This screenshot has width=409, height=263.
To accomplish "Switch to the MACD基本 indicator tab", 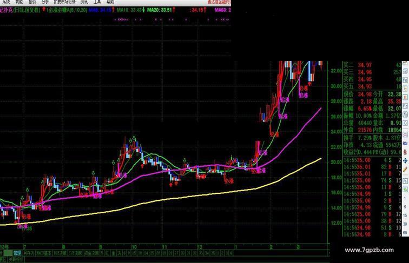I will [44, 253].
